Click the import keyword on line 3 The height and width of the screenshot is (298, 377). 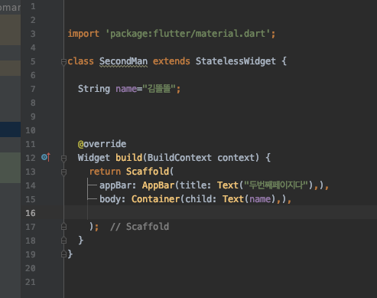pyautogui.click(x=83, y=34)
